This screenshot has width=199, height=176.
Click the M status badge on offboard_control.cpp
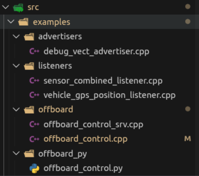tap(187, 138)
